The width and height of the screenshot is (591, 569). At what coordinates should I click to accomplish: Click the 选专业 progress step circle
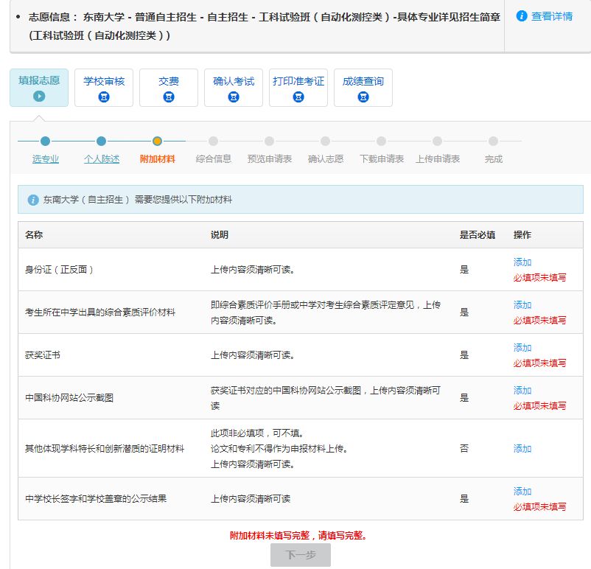pos(46,141)
